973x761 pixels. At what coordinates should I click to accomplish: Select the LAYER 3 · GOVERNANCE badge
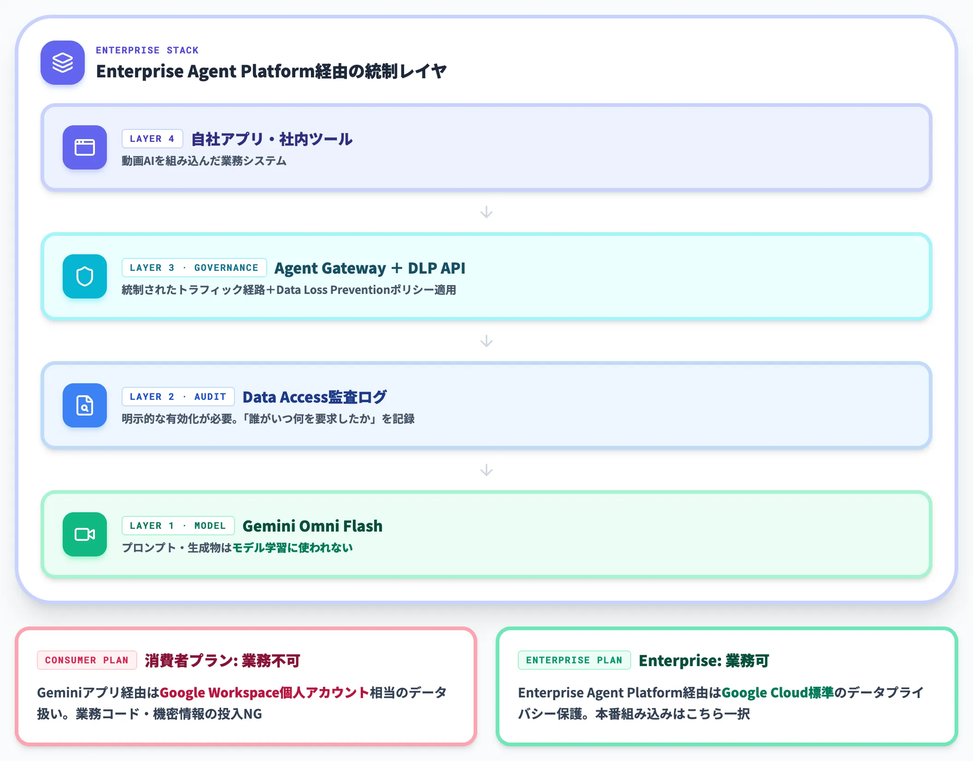[x=194, y=268]
